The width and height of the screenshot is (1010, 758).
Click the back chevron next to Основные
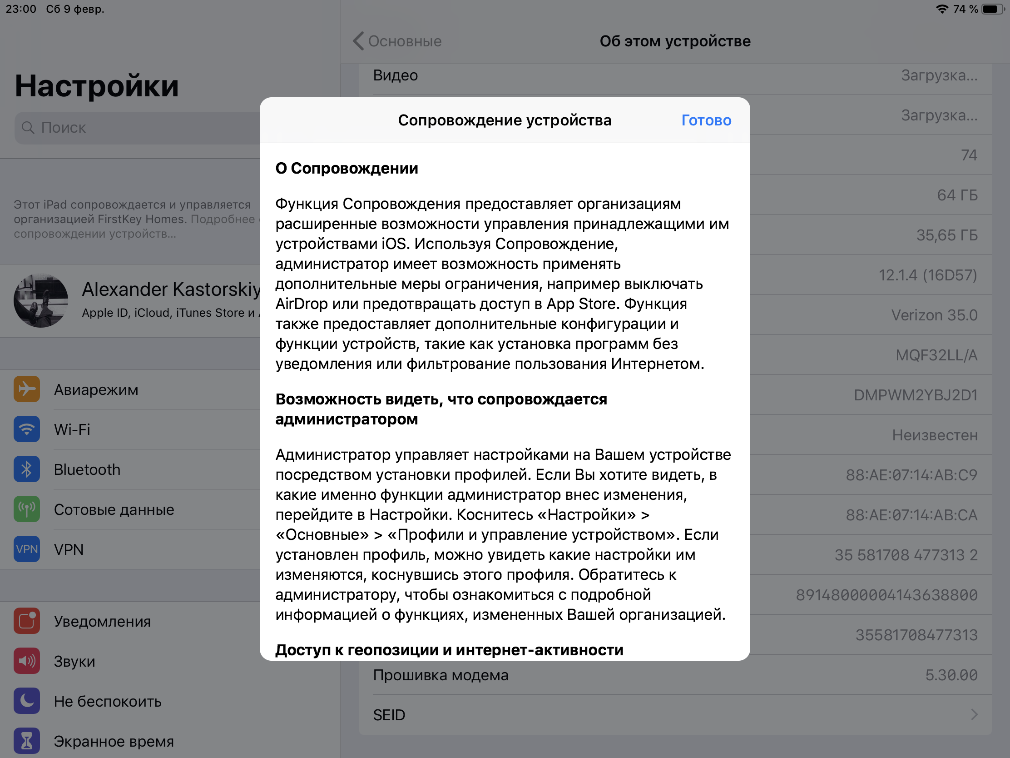pyautogui.click(x=358, y=41)
